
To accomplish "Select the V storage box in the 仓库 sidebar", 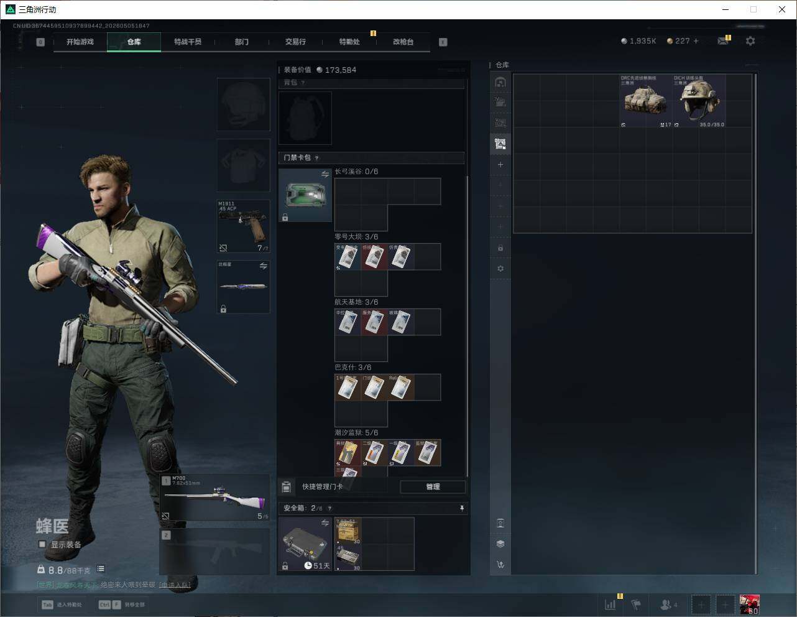I will coord(500,123).
